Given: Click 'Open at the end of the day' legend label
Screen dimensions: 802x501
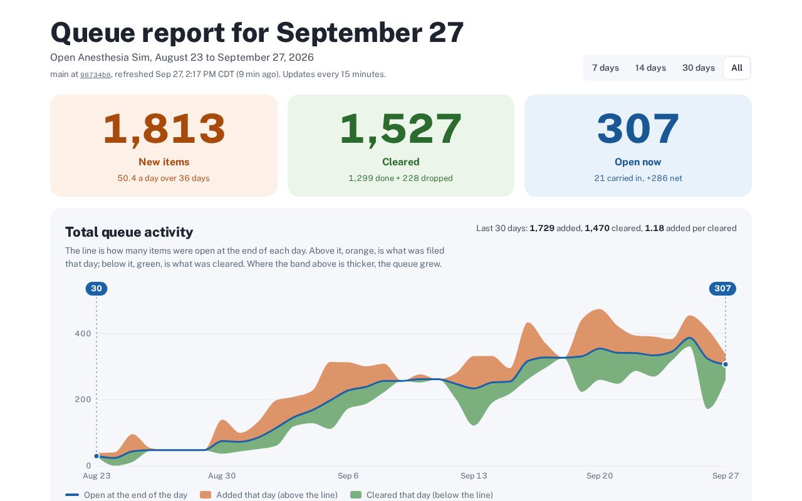Looking at the screenshot, I should coord(135,495).
